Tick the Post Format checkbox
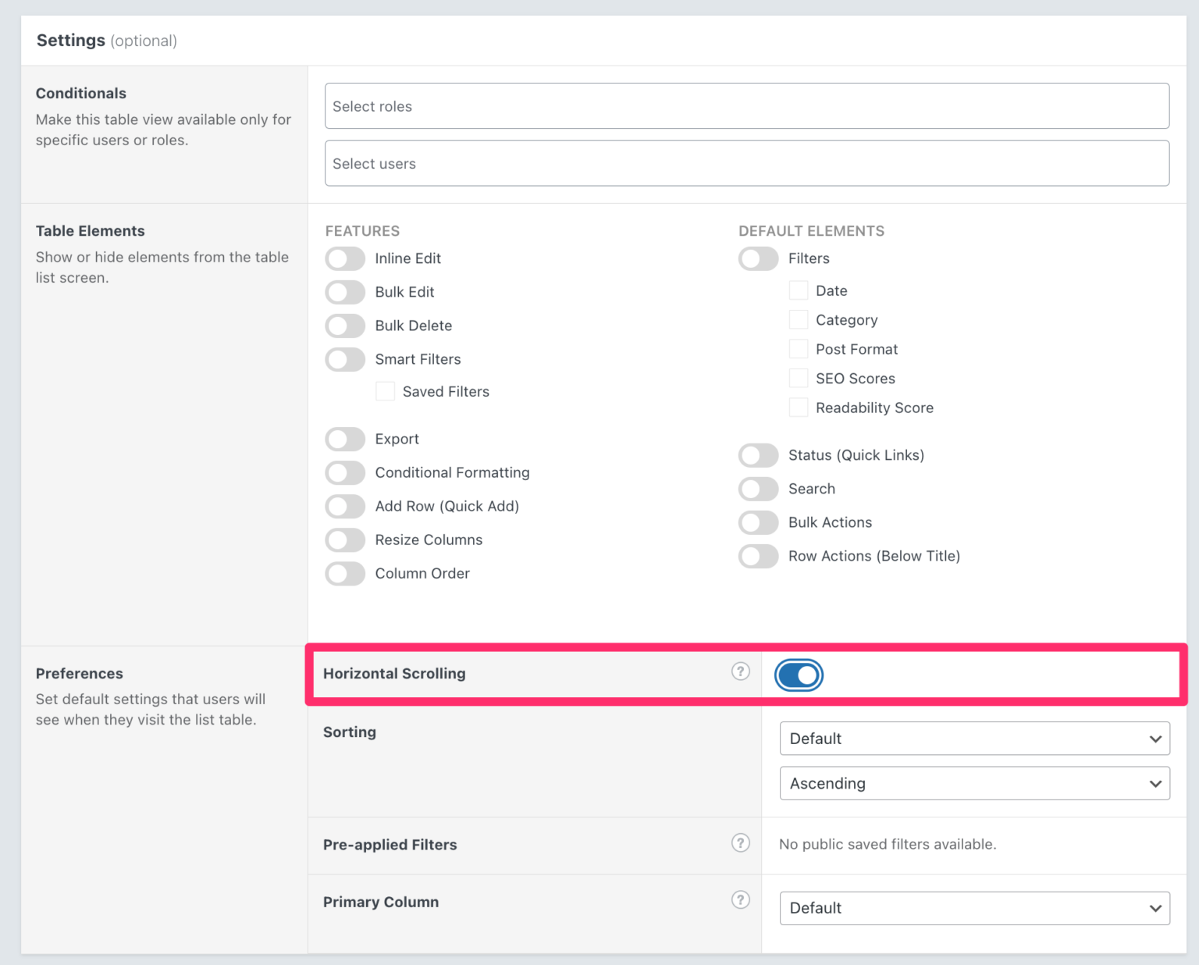This screenshot has width=1199, height=965. tap(799, 348)
